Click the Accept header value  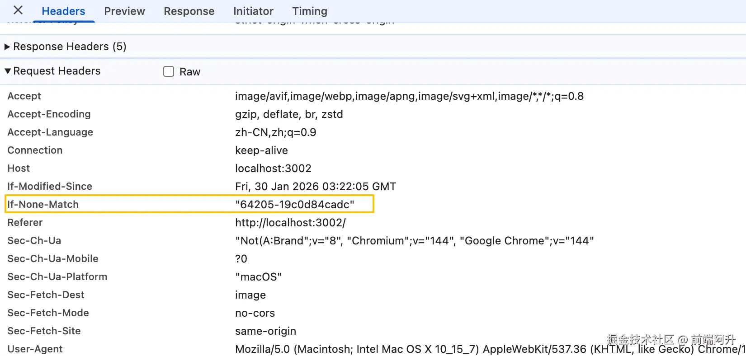point(409,96)
